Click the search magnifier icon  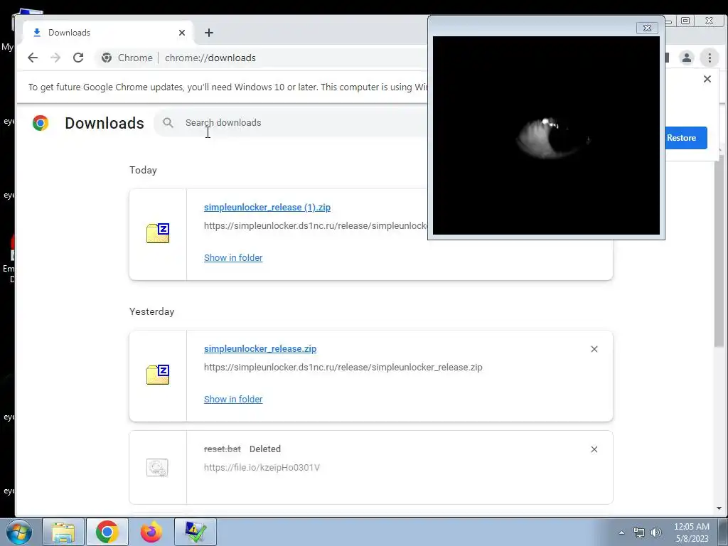(x=168, y=122)
